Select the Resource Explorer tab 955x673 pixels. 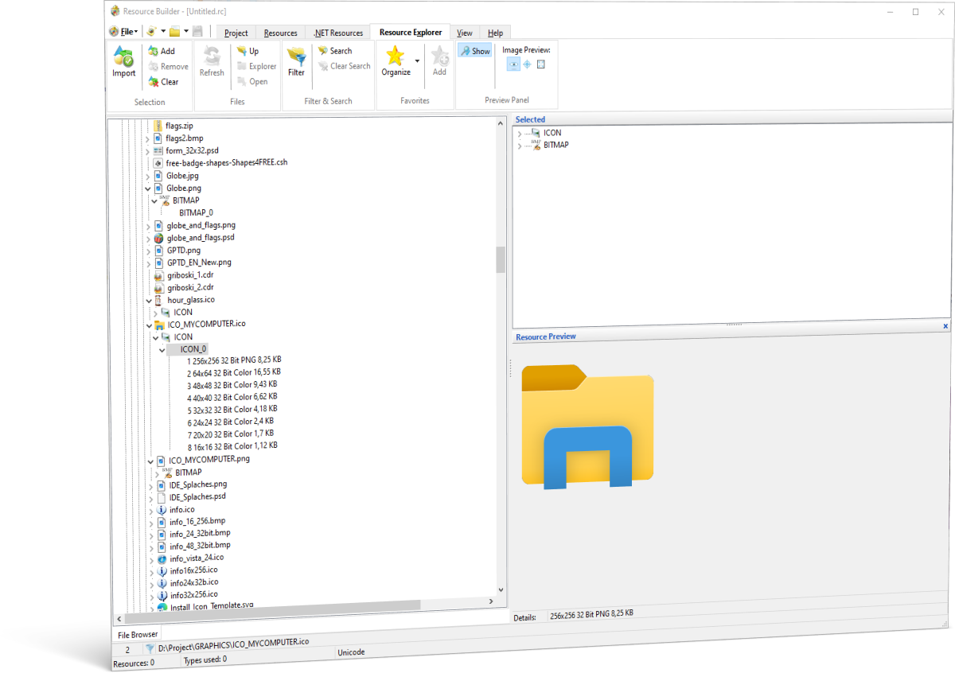tap(411, 33)
